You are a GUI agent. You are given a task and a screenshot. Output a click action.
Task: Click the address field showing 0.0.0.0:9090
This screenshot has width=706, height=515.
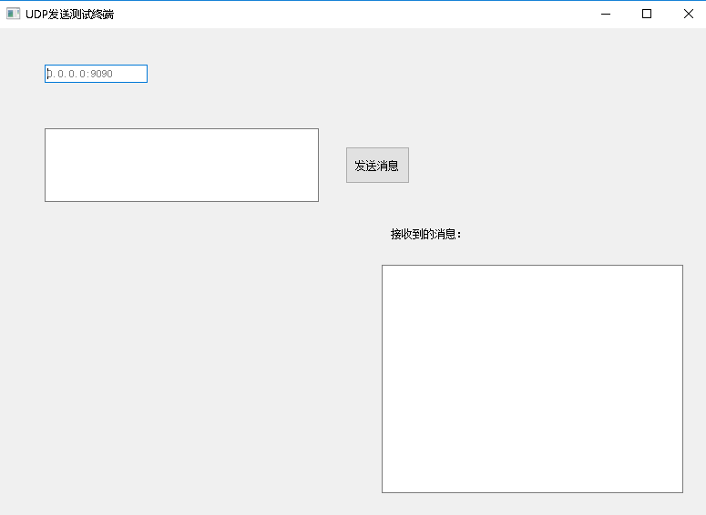(x=96, y=74)
